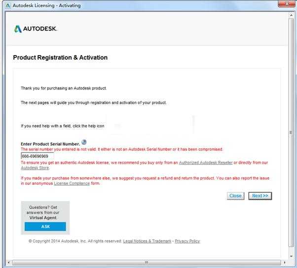Click the Close button
The height and width of the screenshot is (268, 297).
235,196
